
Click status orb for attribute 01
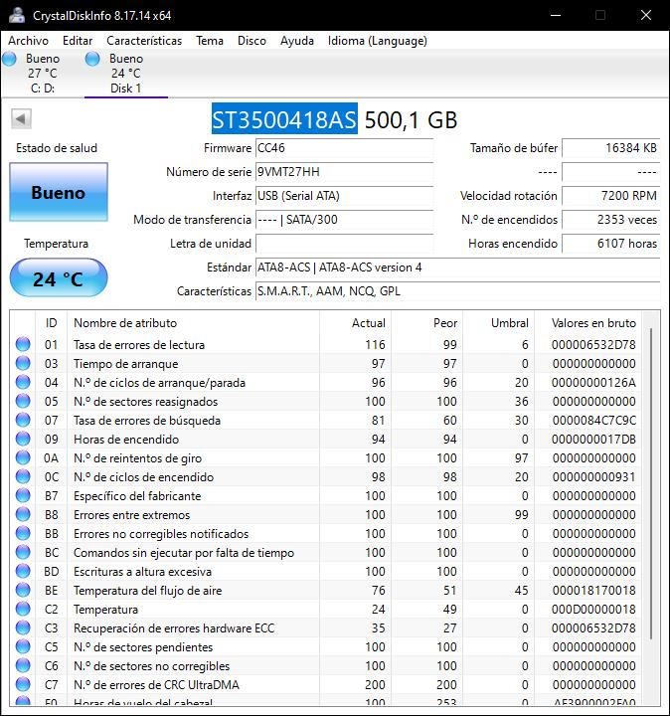[x=23, y=344]
